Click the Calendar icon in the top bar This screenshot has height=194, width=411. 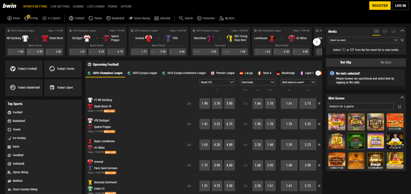[156, 18]
